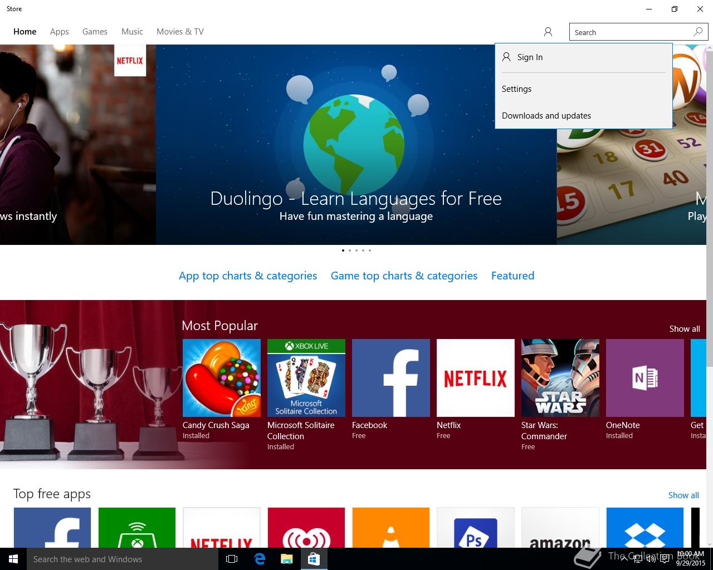Viewport: 713px width, 570px height.
Task: Select the orange VLC app icon
Action: [391, 528]
